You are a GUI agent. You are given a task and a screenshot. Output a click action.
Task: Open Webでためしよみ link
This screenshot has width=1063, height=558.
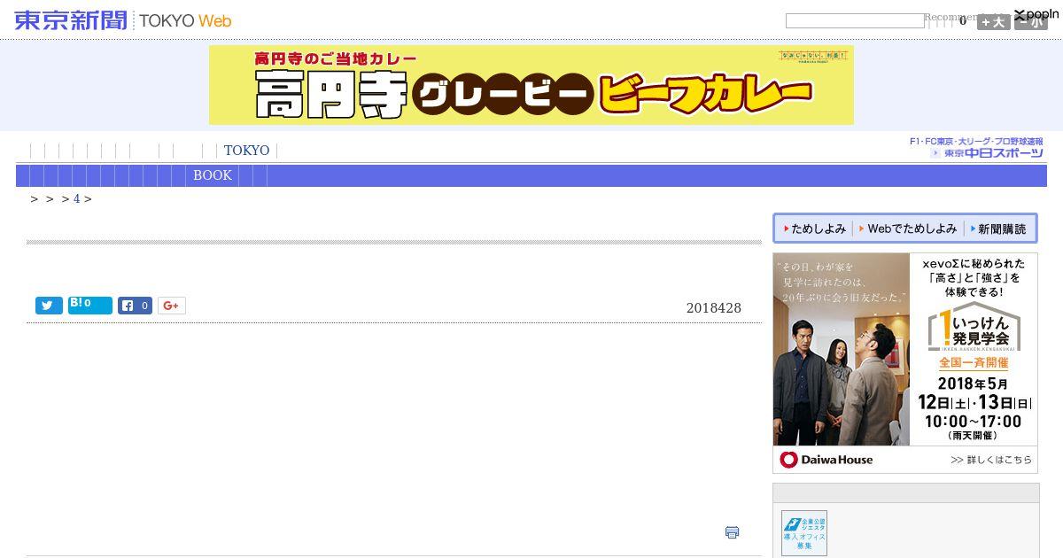point(908,229)
